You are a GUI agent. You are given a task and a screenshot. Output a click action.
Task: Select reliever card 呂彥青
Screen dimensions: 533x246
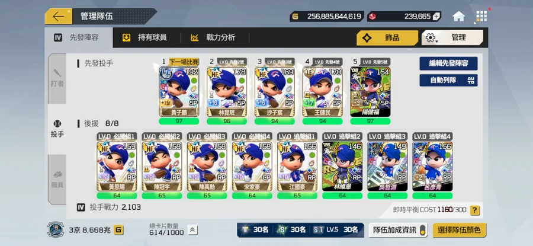coord(432,166)
